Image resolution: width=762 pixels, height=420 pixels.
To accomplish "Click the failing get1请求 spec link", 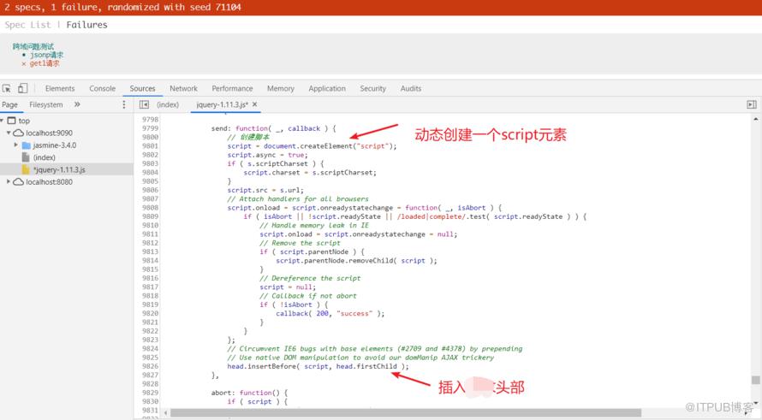I will 45,63.
